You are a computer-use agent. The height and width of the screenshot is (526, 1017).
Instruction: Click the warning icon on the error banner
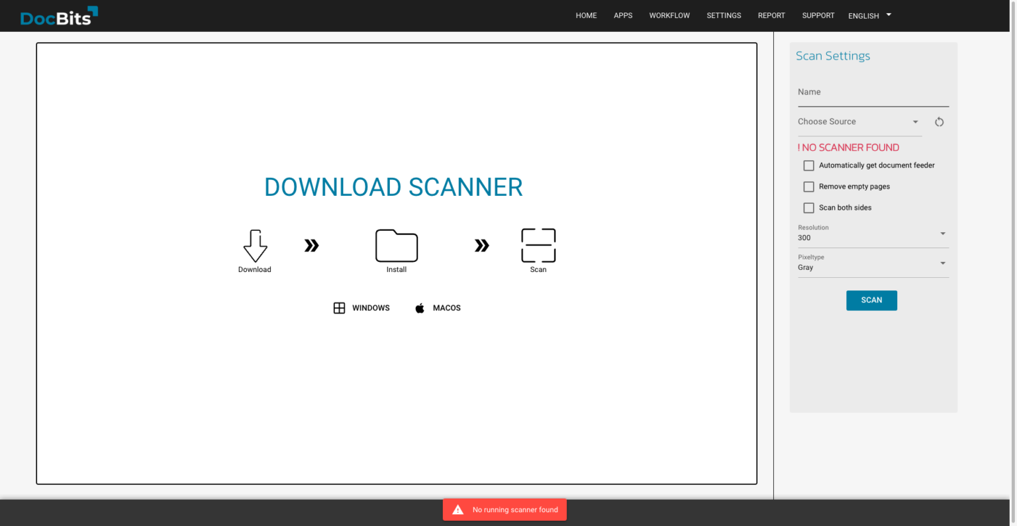click(458, 509)
